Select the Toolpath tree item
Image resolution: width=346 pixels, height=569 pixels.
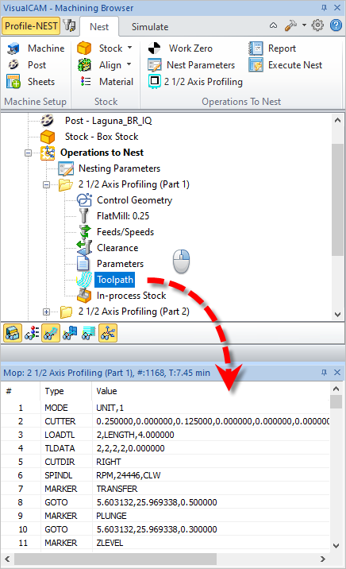tap(115, 280)
